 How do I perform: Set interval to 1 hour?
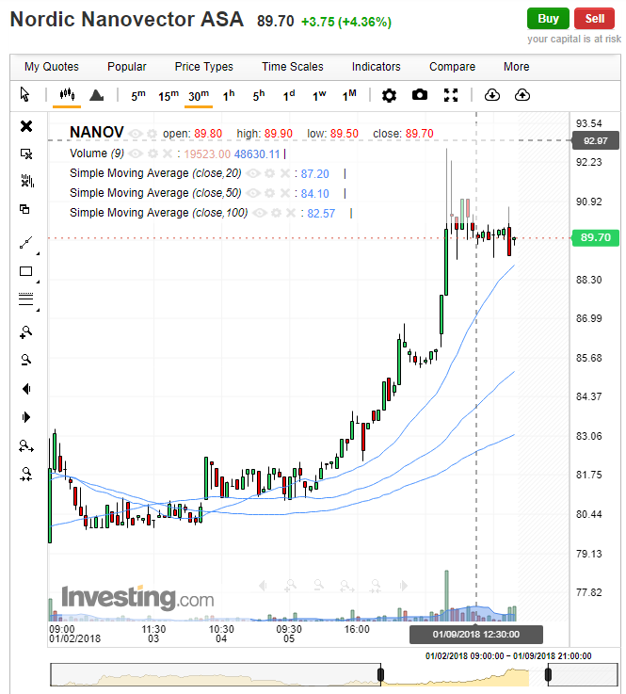(x=229, y=95)
